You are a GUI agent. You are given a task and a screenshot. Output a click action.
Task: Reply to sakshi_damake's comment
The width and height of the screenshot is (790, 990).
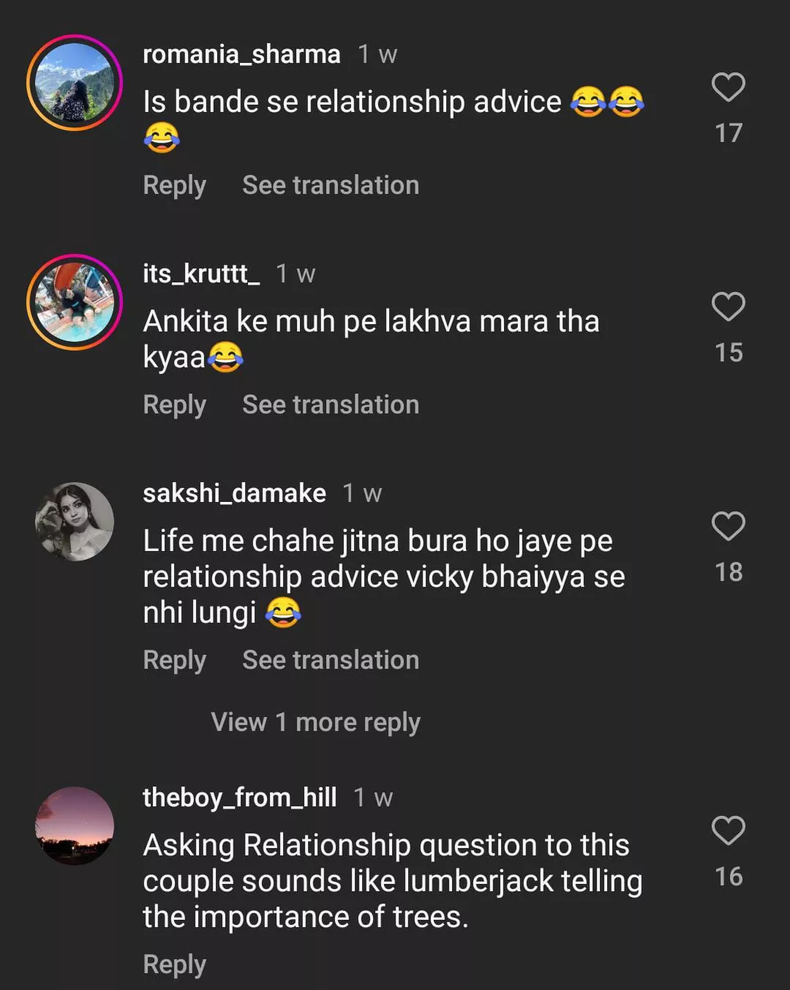[x=174, y=661]
